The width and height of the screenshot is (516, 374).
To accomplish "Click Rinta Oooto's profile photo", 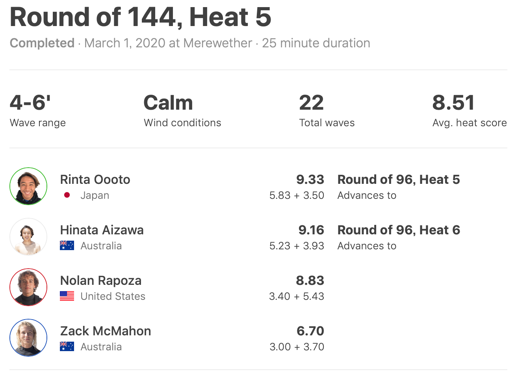I will click(x=28, y=187).
